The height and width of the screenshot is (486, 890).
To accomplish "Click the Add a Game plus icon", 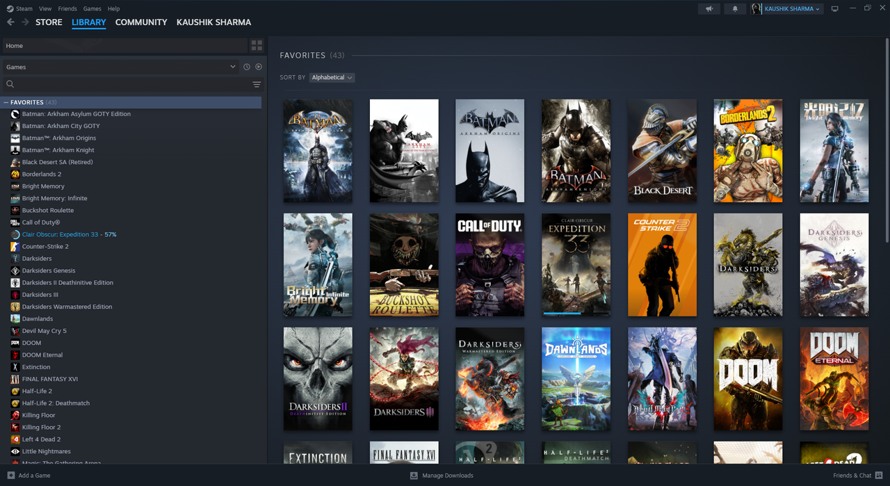I will pos(10,476).
